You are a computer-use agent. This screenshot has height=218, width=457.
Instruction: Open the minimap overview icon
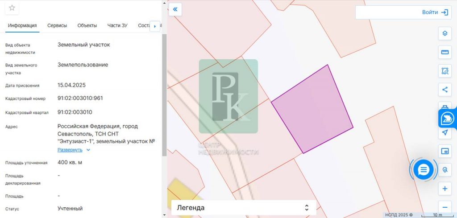445,151
